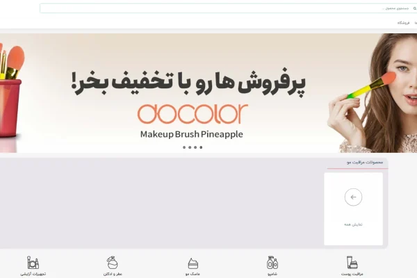Click the Docolor logo on banner
417x278 pixels.
(193, 114)
